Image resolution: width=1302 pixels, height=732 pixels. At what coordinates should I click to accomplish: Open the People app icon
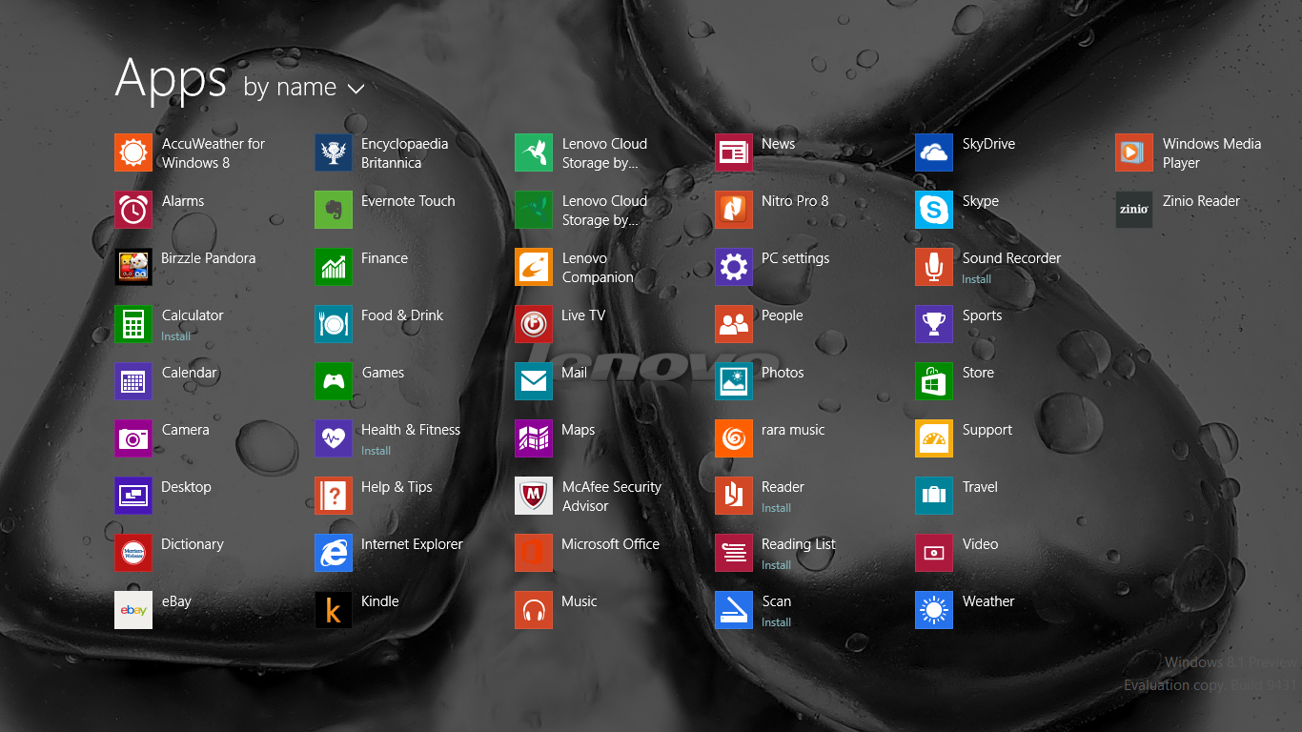click(734, 324)
